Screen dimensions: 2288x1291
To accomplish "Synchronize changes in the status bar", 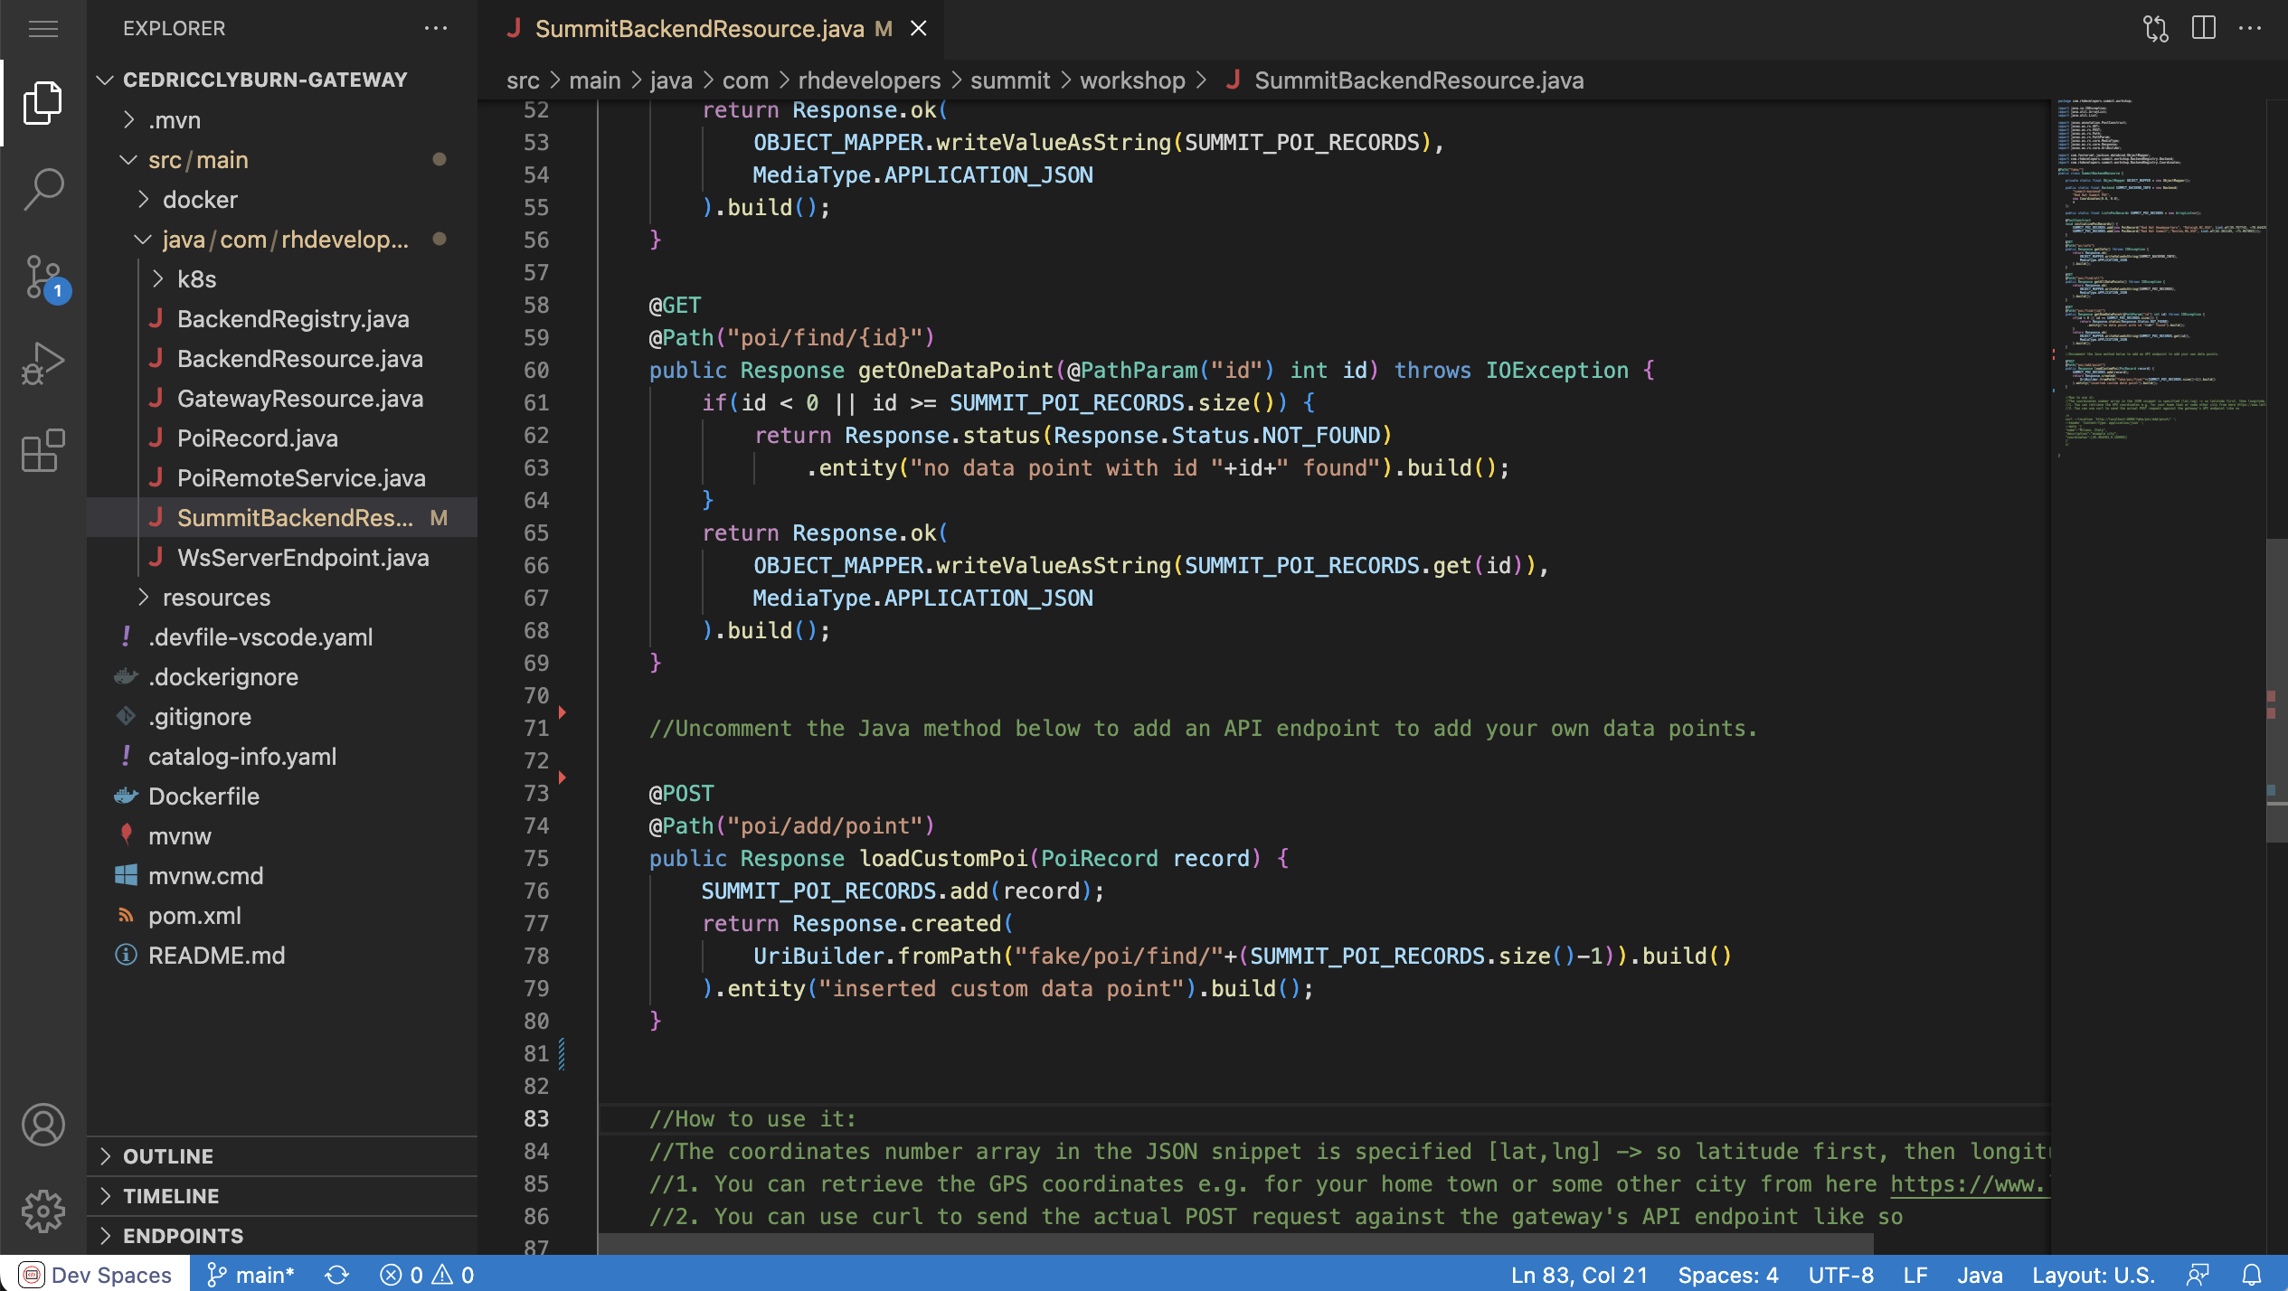I will (336, 1275).
